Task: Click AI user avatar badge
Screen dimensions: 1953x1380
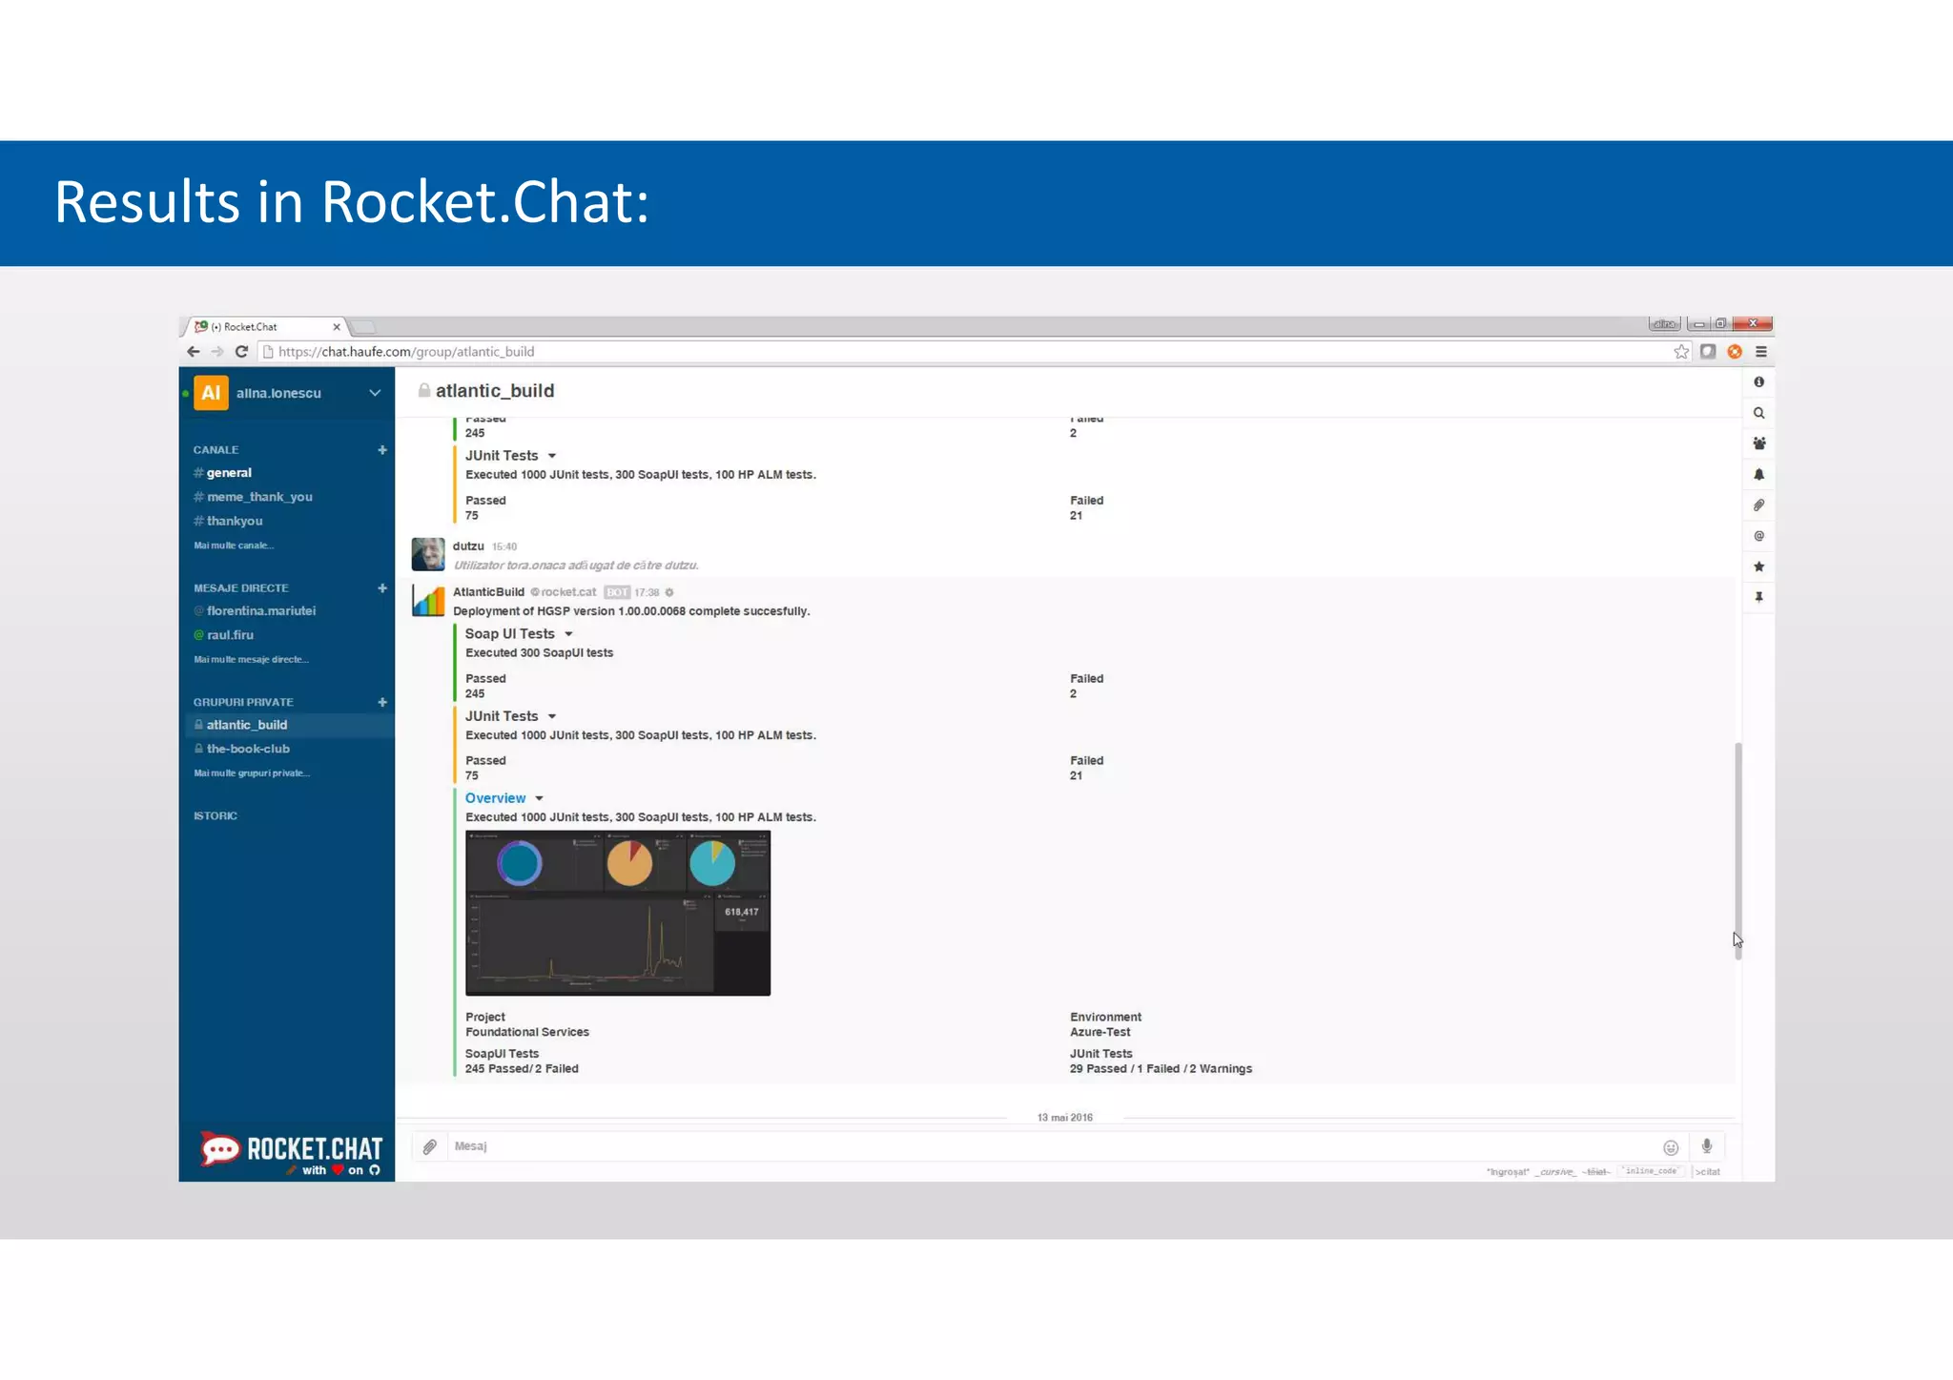Action: point(211,393)
